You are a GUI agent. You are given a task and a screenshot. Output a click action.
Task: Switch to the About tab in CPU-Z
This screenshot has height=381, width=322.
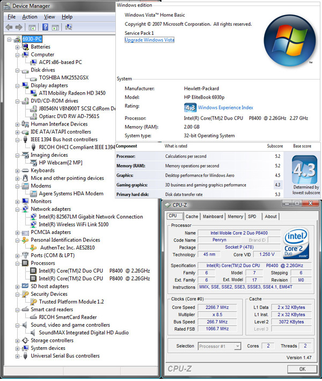click(x=270, y=216)
